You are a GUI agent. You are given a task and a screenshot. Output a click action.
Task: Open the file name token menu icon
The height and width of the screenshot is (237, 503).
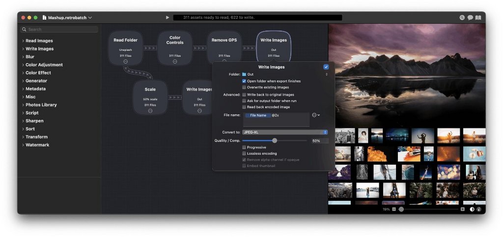tap(316, 115)
